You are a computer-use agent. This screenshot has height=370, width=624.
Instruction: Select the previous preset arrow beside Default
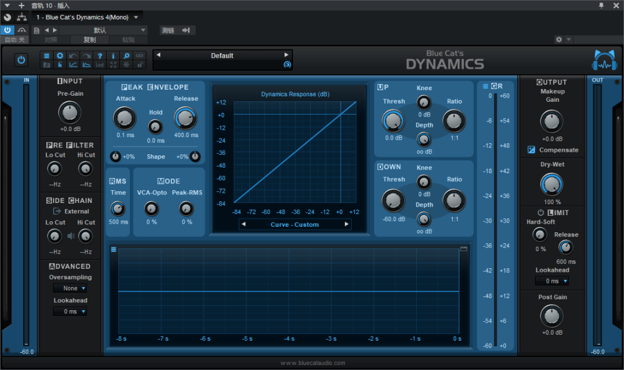pos(158,55)
